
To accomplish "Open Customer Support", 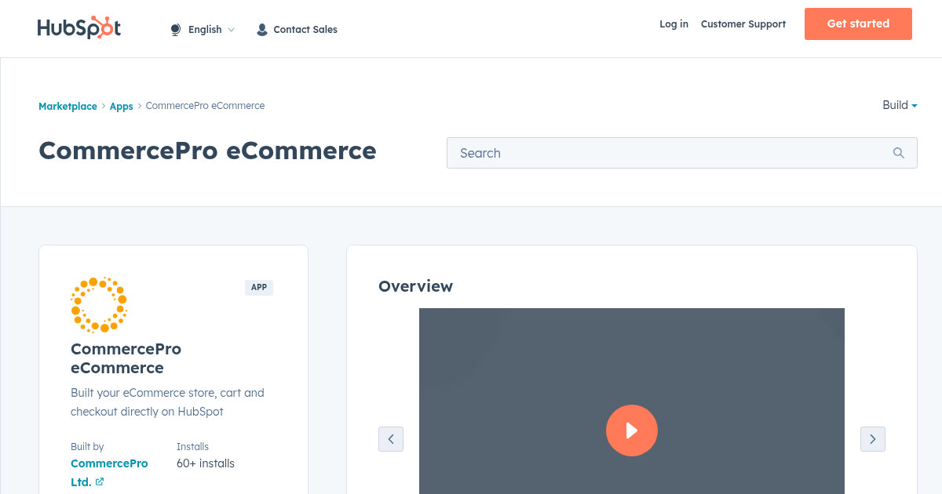I will click(x=743, y=24).
